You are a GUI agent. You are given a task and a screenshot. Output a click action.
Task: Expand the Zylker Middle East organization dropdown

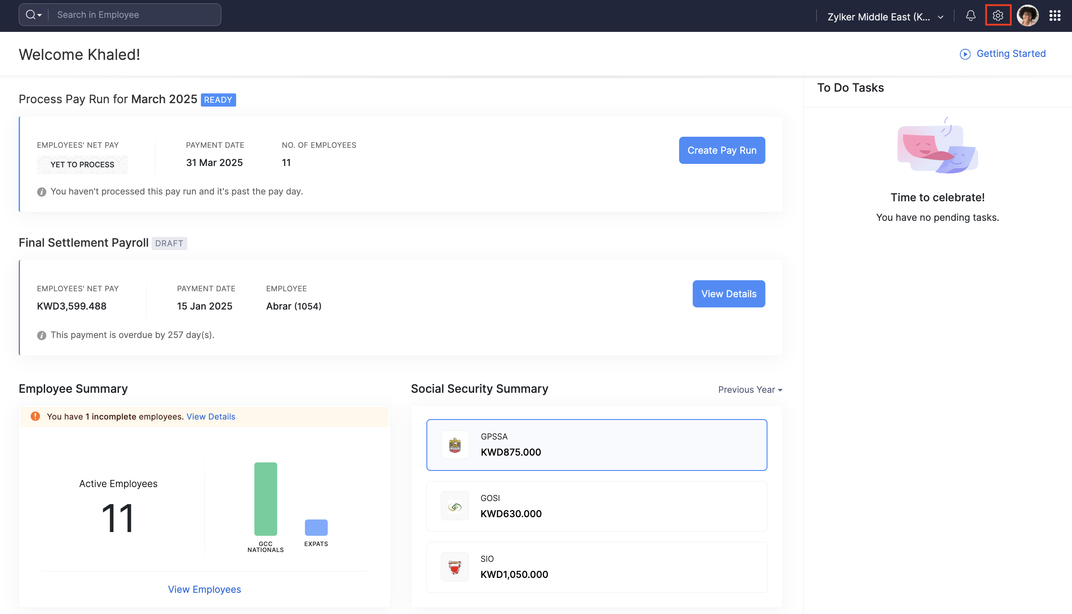pyautogui.click(x=886, y=17)
